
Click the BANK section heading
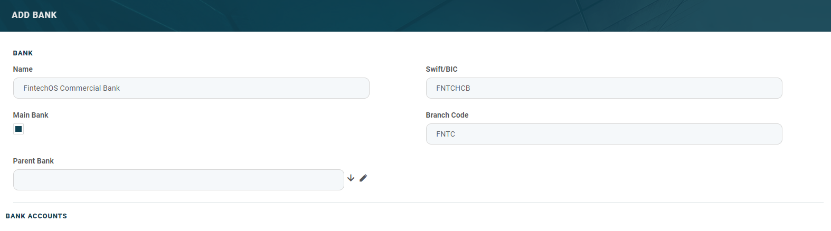pos(23,53)
